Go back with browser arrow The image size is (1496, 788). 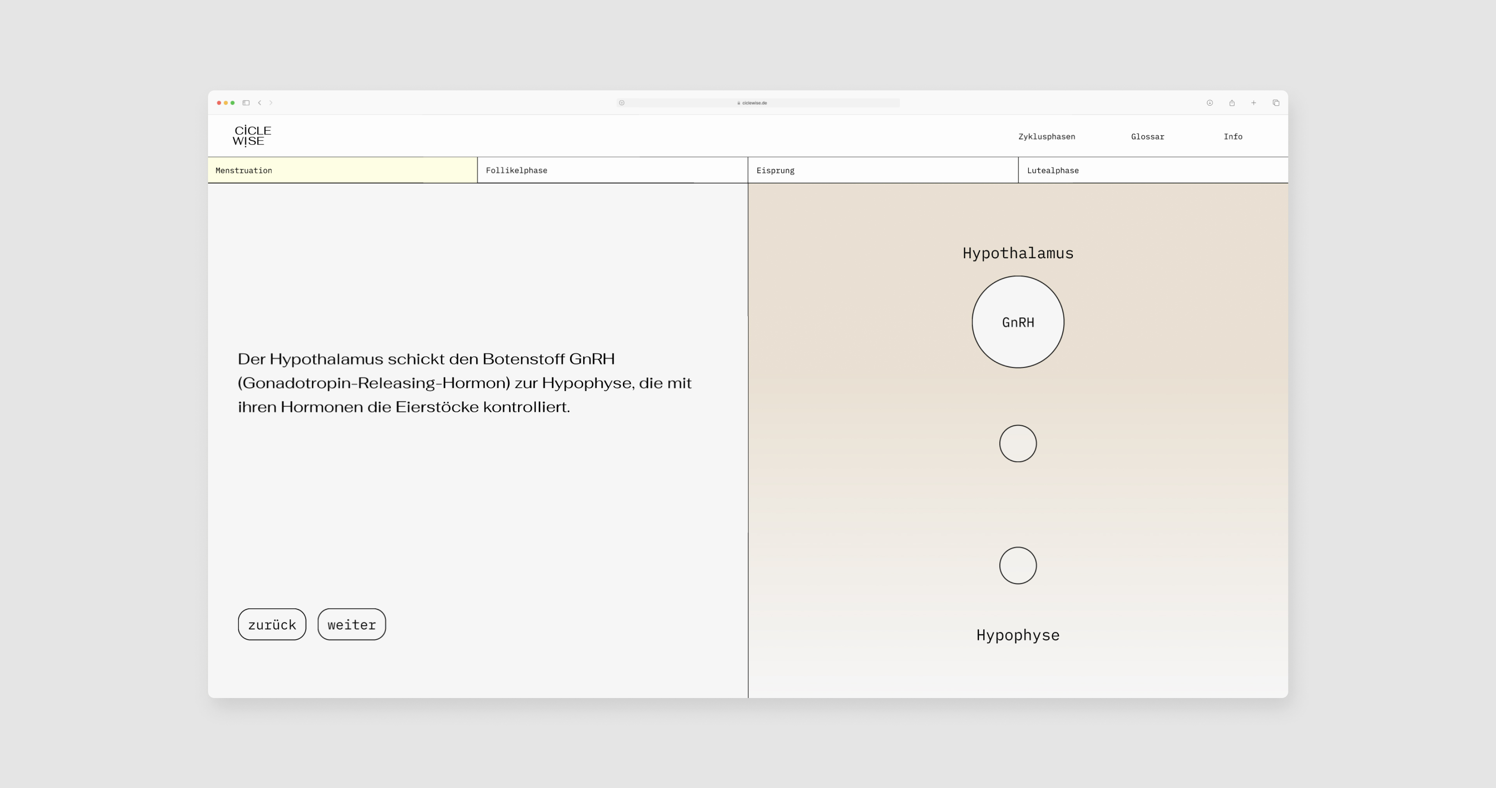259,103
